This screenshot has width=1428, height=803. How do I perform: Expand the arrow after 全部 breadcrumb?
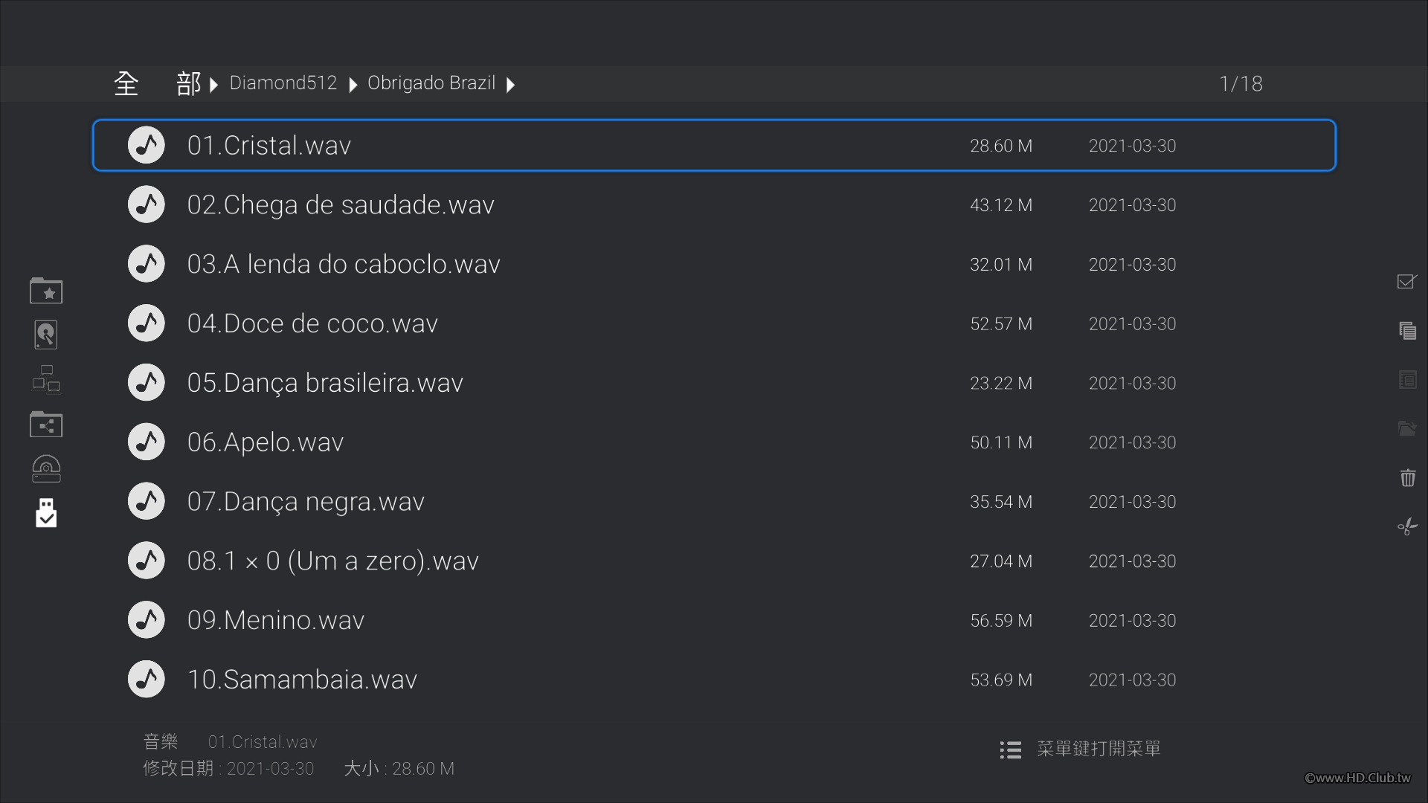214,85
